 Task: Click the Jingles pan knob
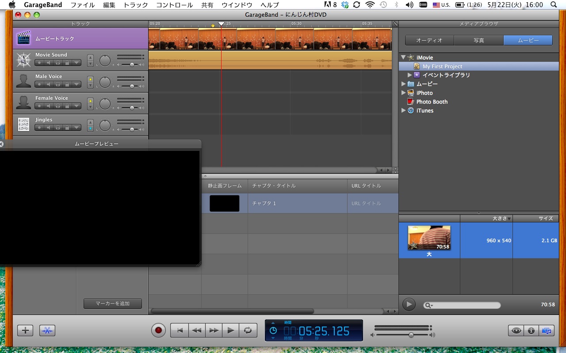tap(105, 125)
